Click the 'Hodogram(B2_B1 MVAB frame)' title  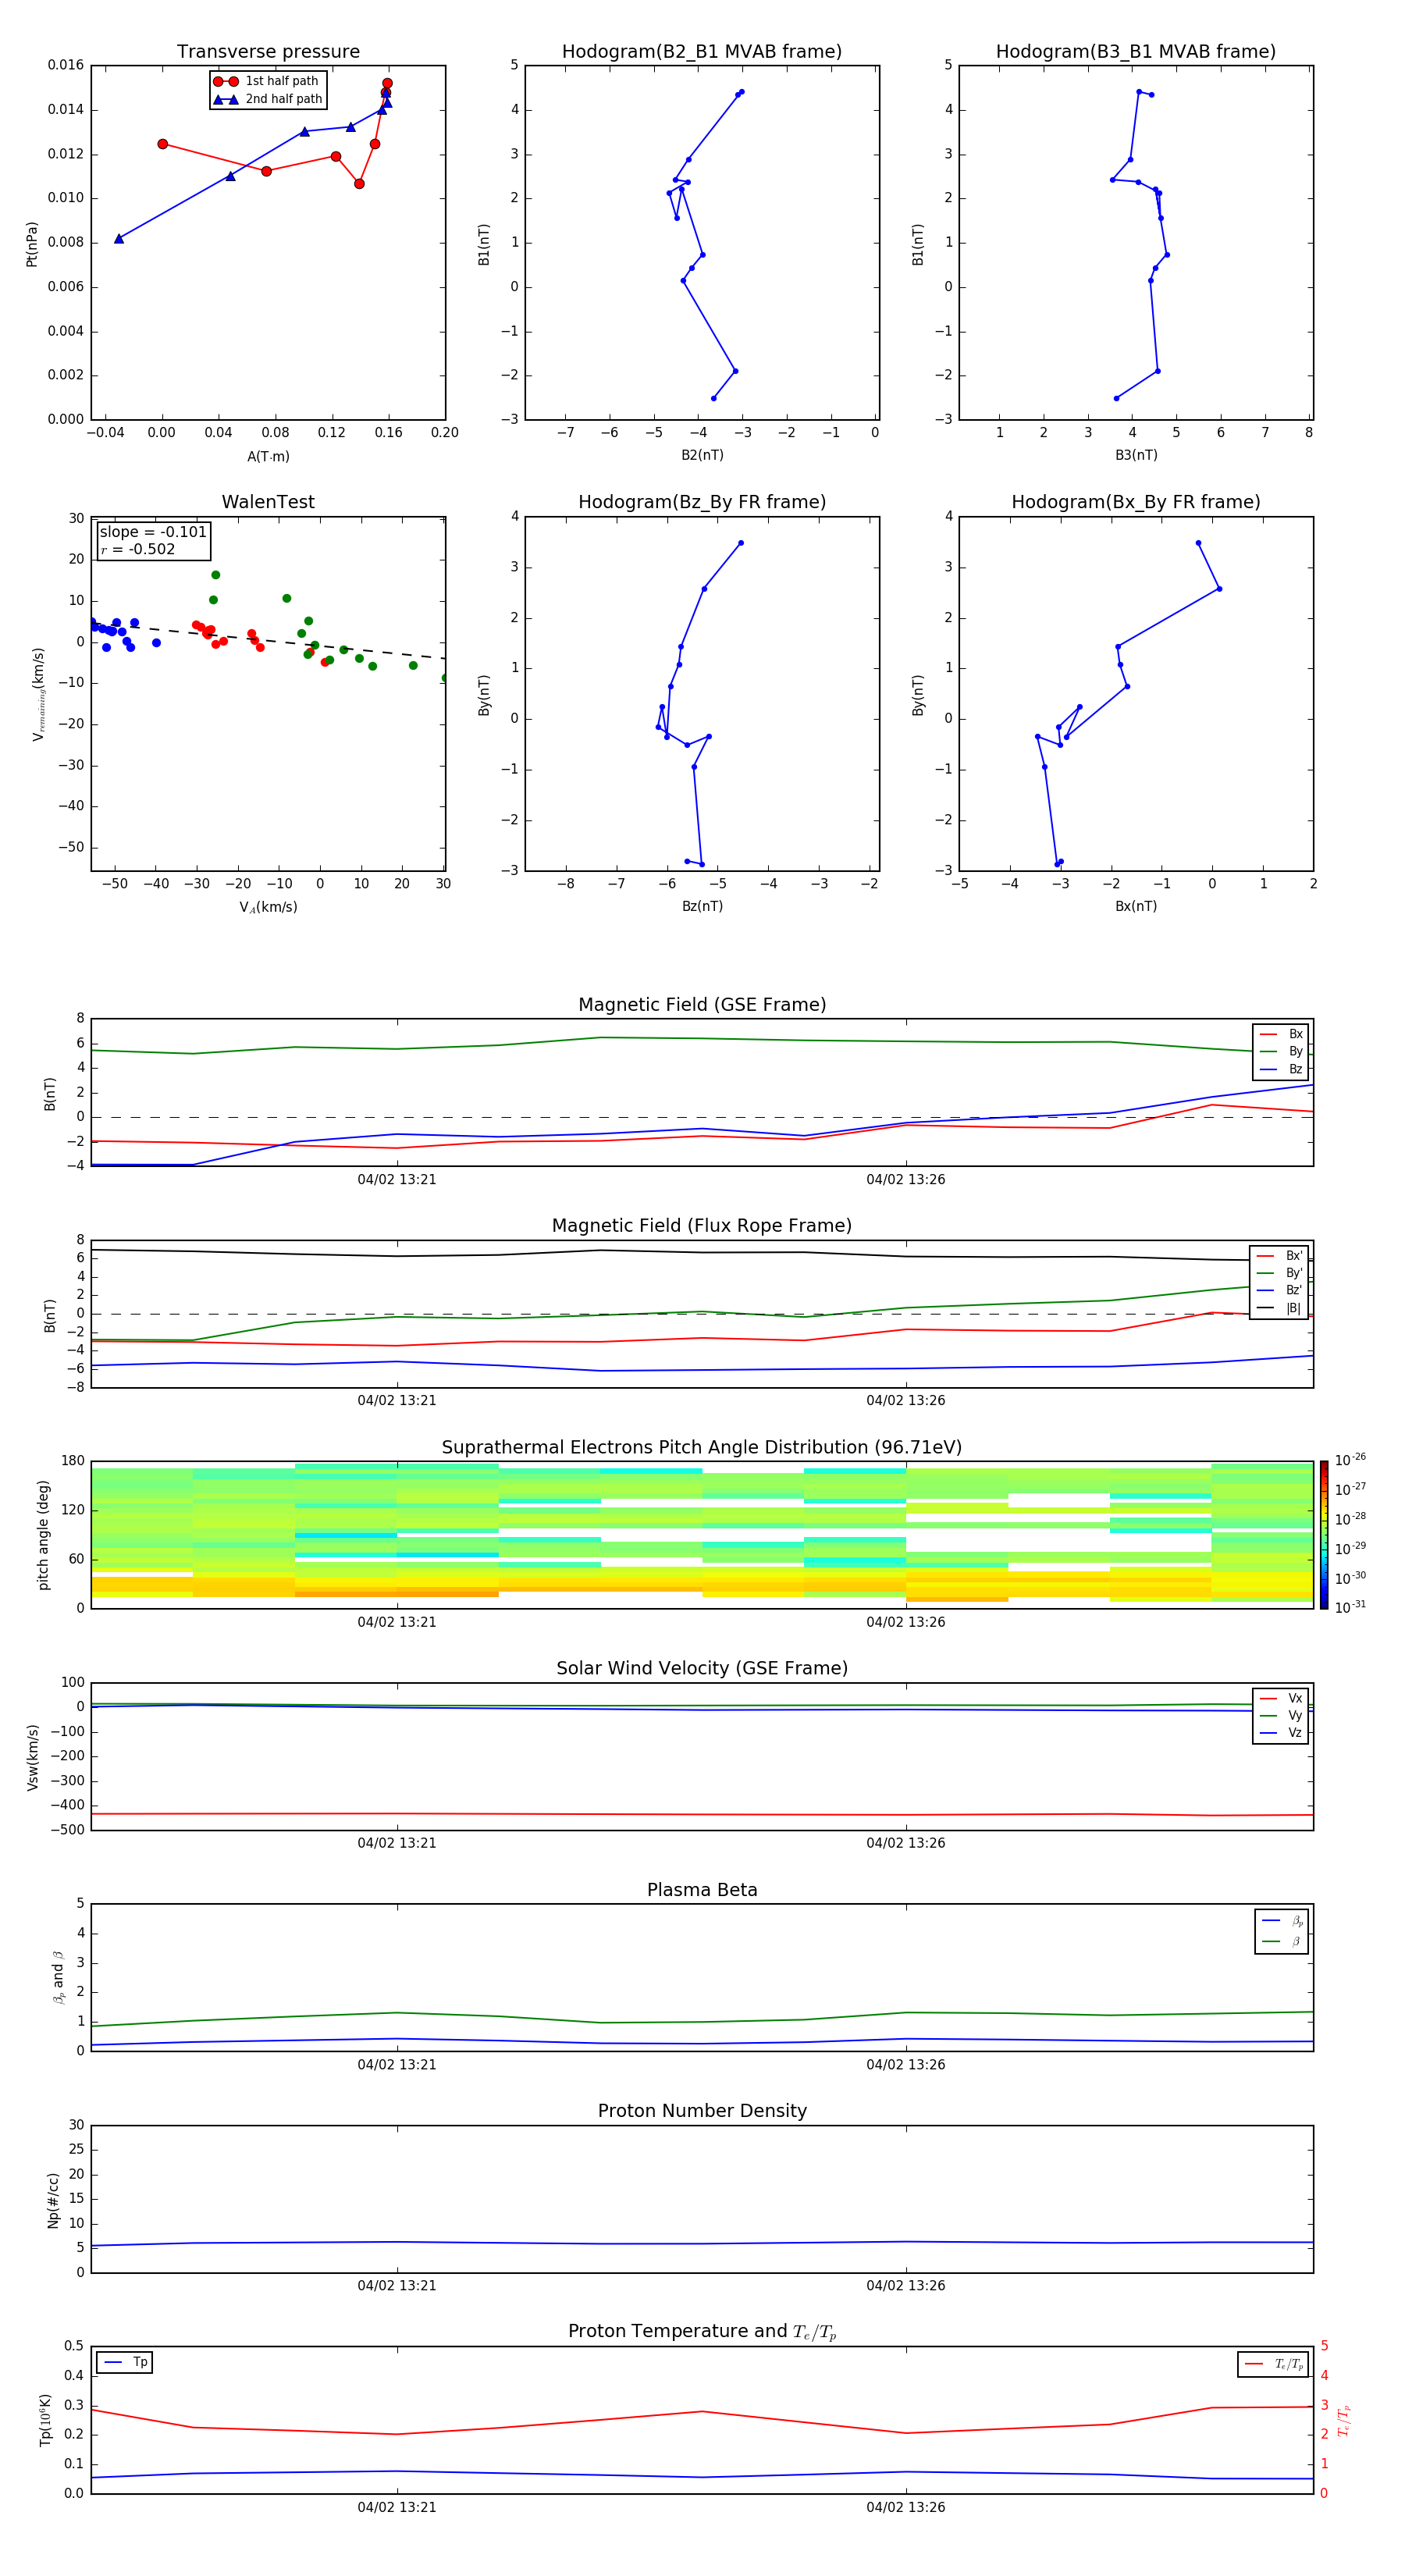coord(702,52)
